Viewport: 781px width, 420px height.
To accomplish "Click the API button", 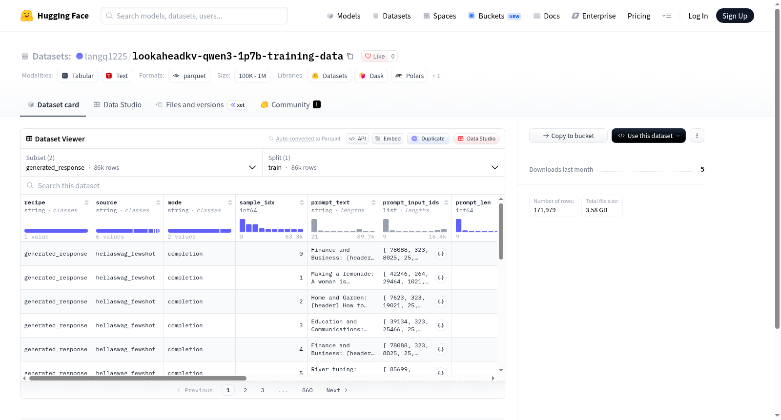I will click(357, 139).
